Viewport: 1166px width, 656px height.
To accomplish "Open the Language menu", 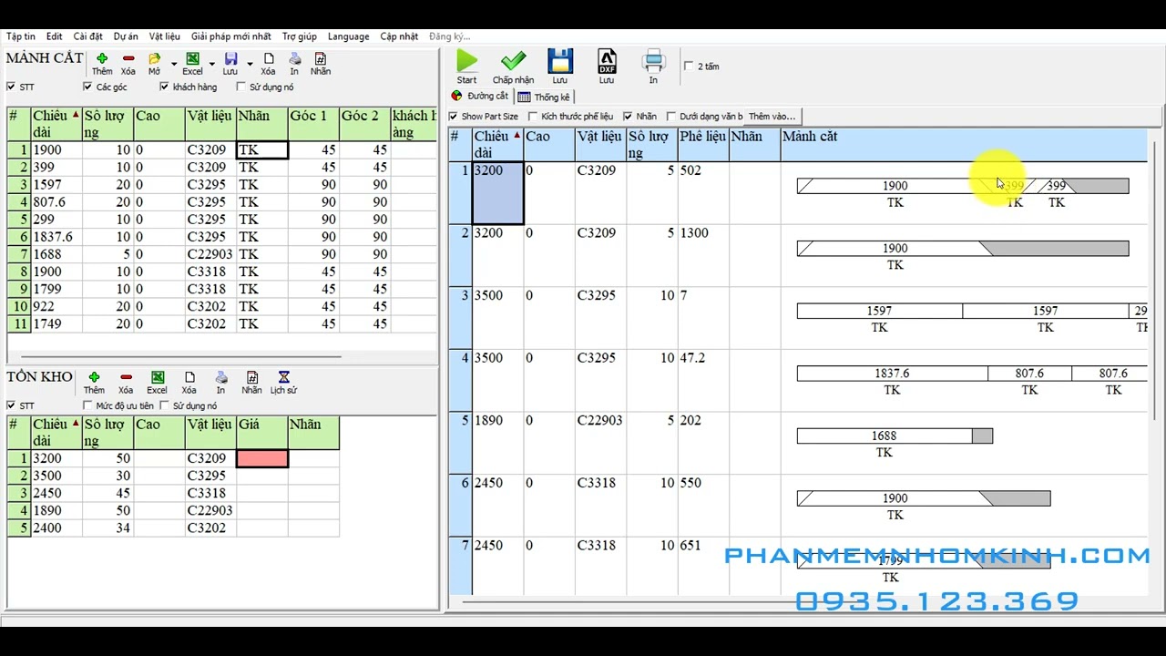I will coord(349,36).
